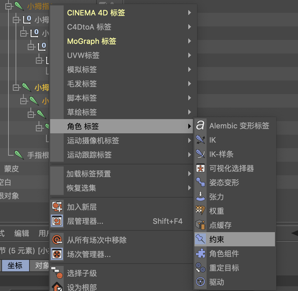Collapse the third nested null node
This screenshot has height=291, width=298.
click(31, 47)
